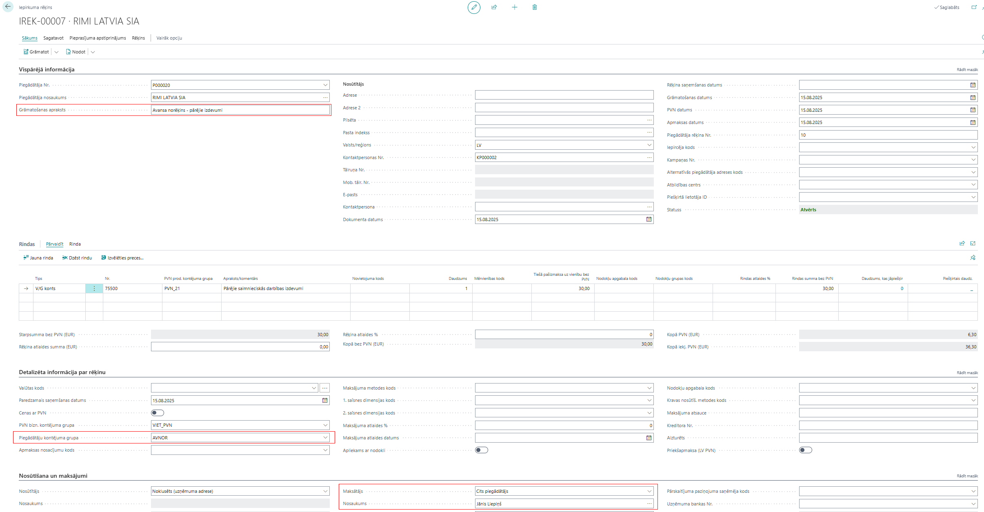Open calendar for PVN datums
The image size is (984, 512).
click(x=973, y=110)
